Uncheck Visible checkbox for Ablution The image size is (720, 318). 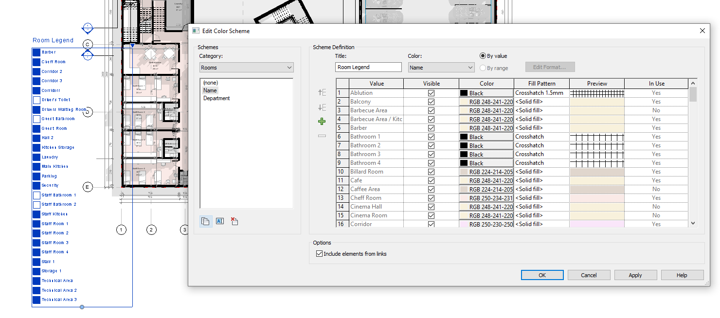(431, 93)
